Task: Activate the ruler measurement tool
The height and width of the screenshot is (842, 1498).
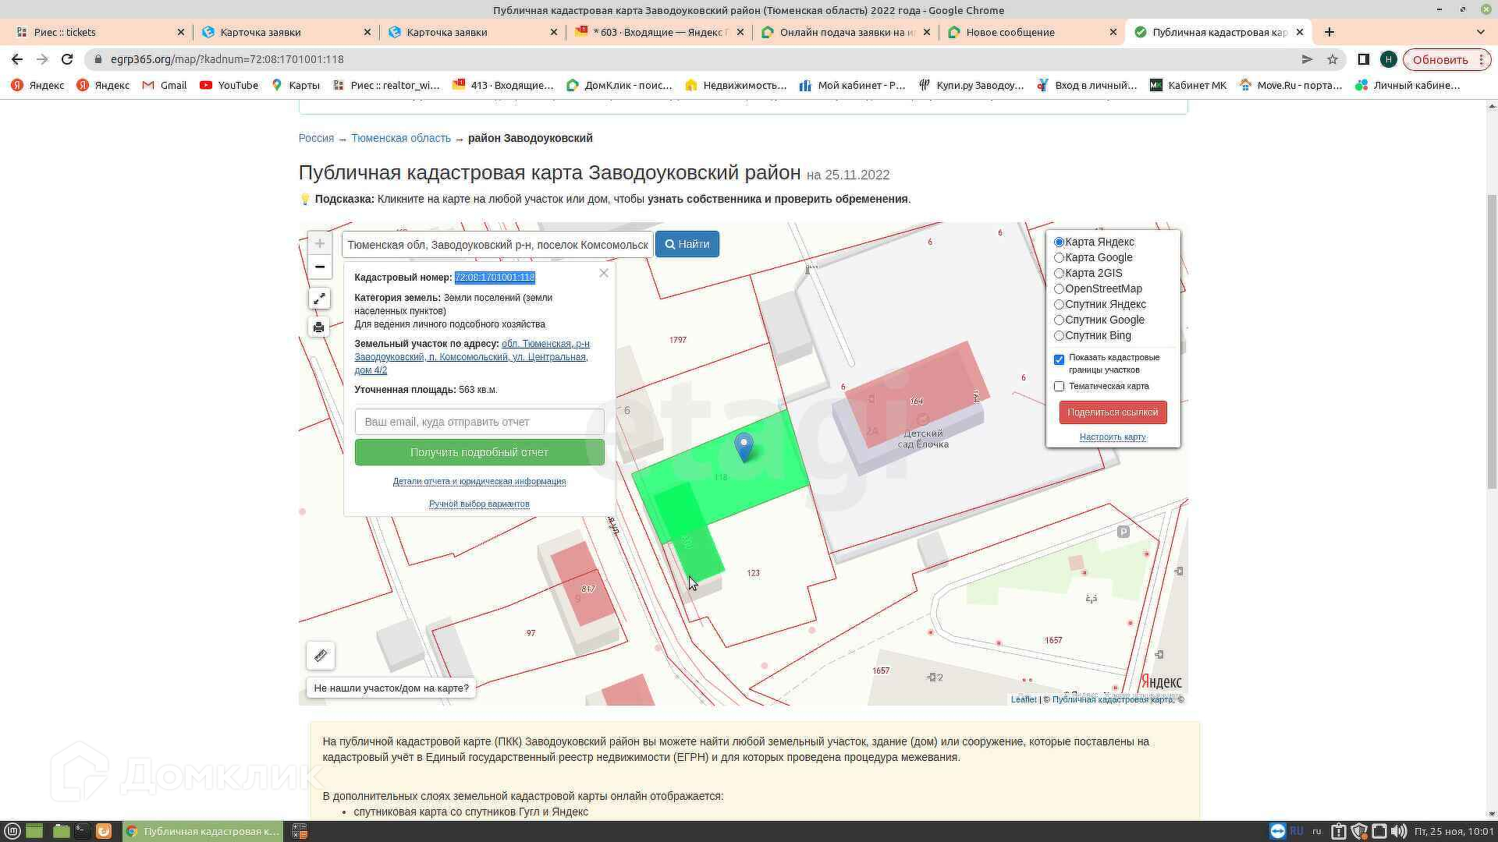Action: [x=321, y=656]
